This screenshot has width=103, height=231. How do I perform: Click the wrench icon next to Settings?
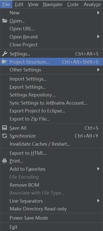pos(5,54)
